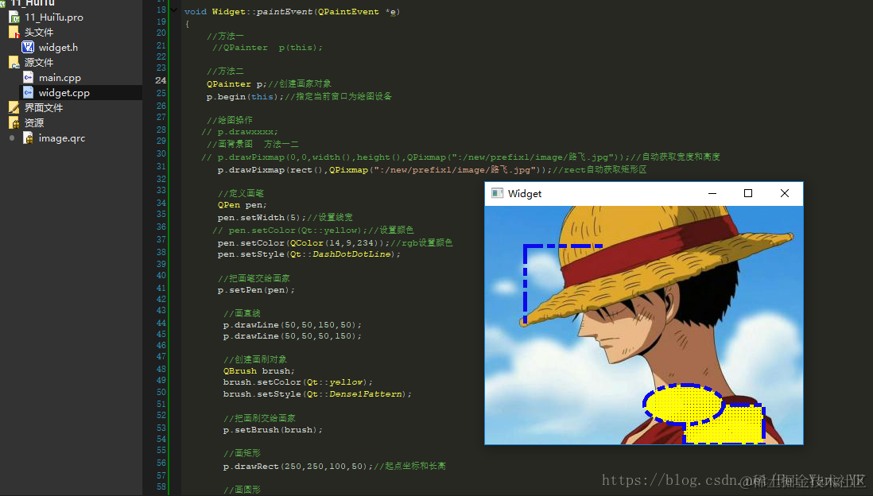Open main.cpp source file
Viewport: 873px width, 496px height.
pyautogui.click(x=60, y=77)
